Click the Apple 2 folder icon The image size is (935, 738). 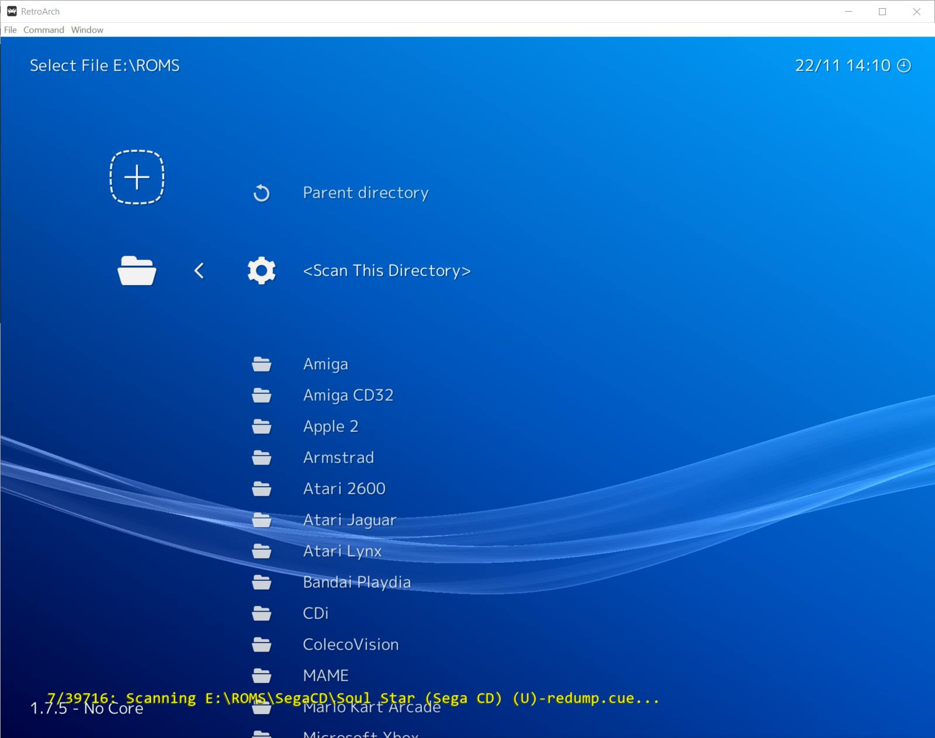(x=261, y=427)
